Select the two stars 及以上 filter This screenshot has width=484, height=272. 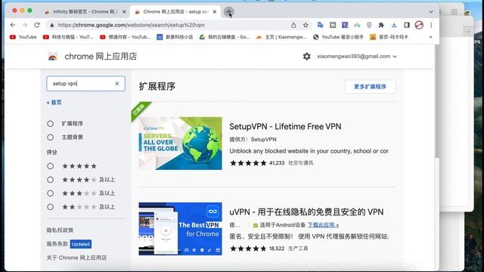click(x=51, y=207)
